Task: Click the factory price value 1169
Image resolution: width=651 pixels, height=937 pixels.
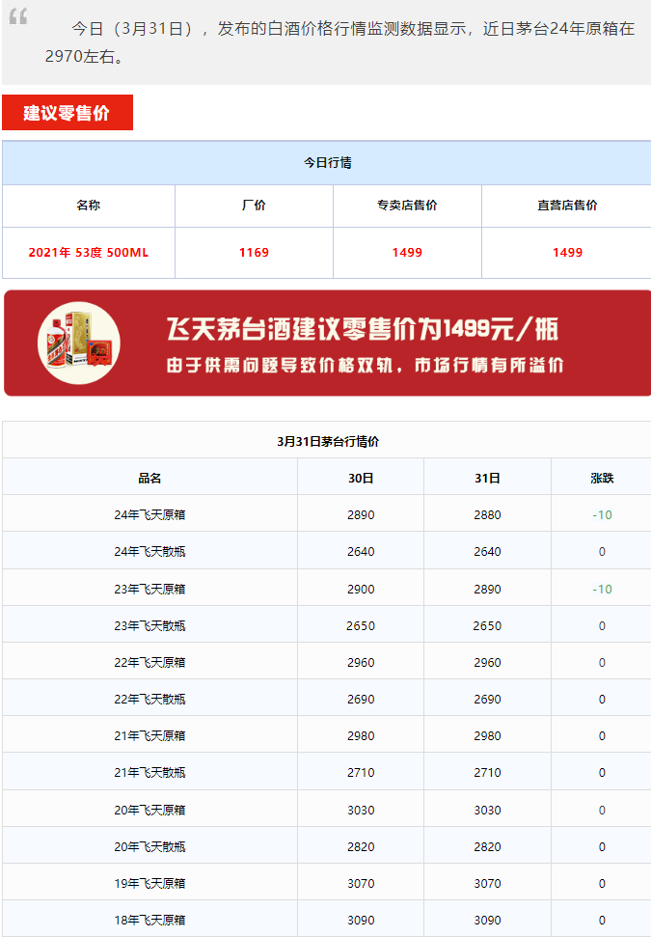Action: coord(254,253)
